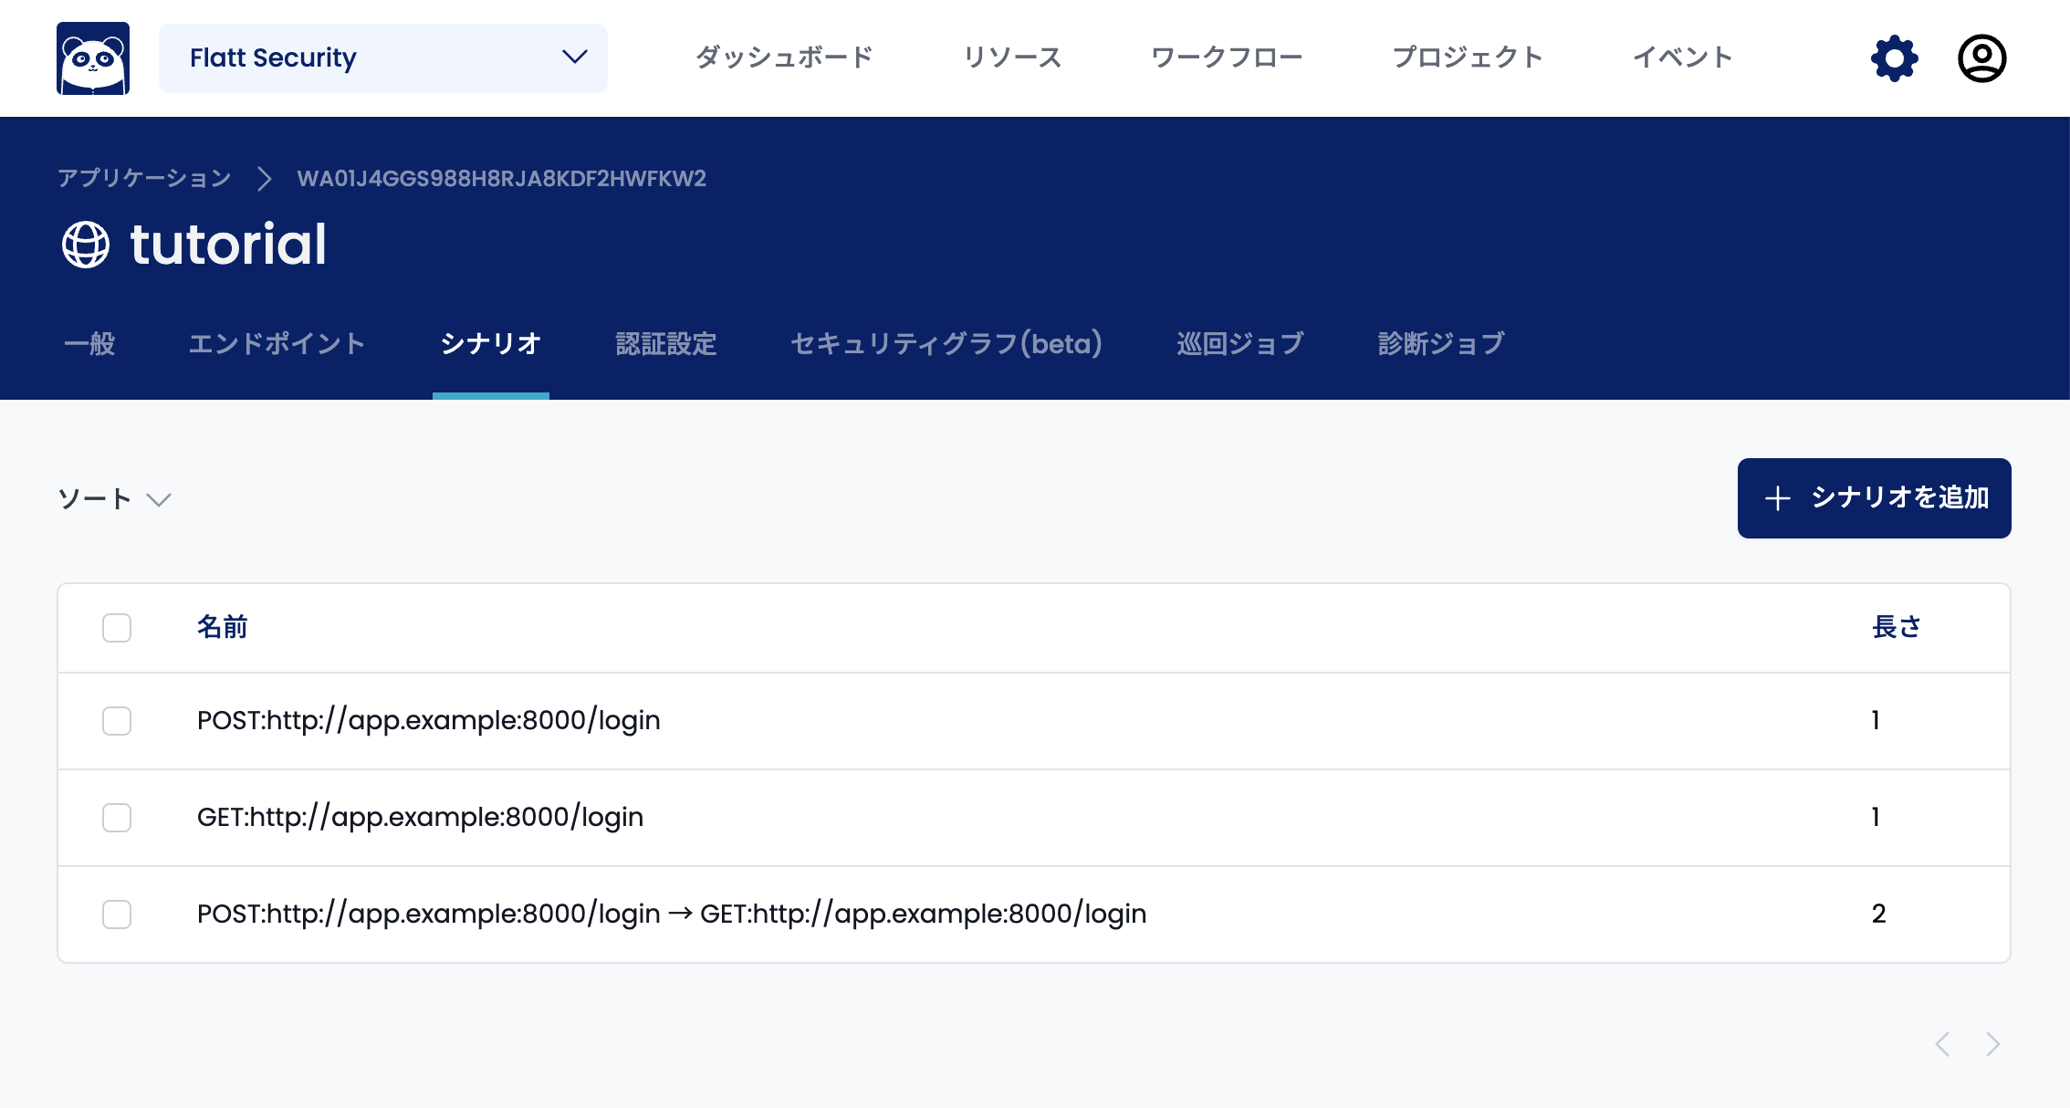Check the length-2 POST → GET scenario row
The image size is (2070, 1108).
tap(117, 915)
